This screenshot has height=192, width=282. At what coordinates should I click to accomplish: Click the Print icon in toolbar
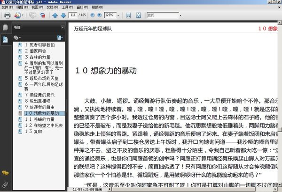click(x=7, y=15)
